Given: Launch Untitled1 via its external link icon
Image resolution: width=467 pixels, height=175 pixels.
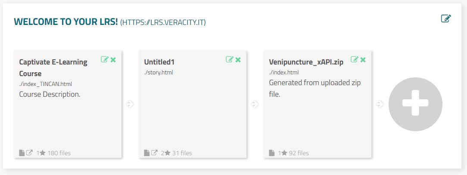Looking at the screenshot, I should click(155, 153).
